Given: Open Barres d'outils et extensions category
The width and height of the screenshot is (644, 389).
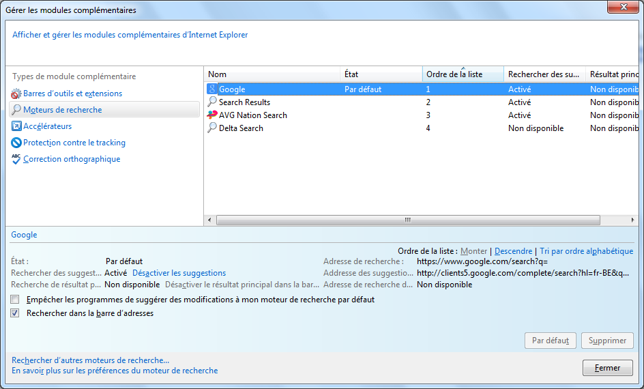Looking at the screenshot, I should tap(73, 93).
